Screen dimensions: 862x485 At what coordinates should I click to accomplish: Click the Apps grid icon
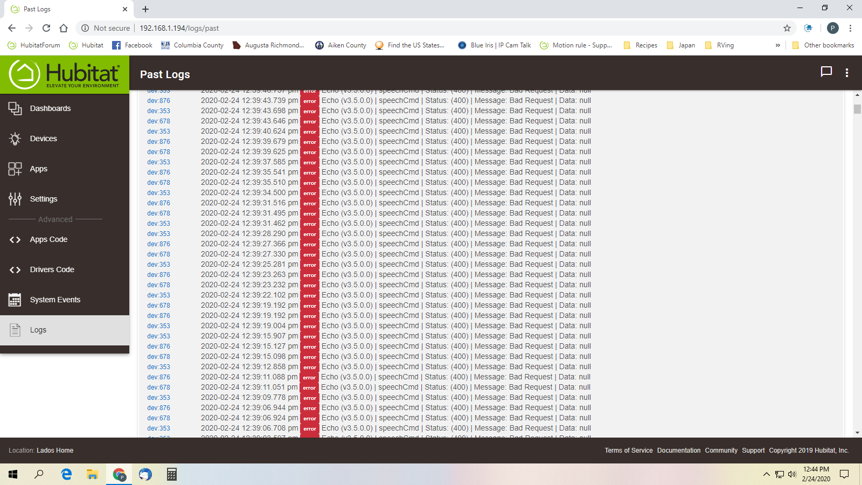15,169
